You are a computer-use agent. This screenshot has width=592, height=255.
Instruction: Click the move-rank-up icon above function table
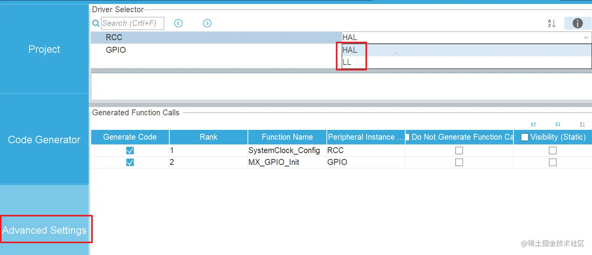[x=533, y=124]
